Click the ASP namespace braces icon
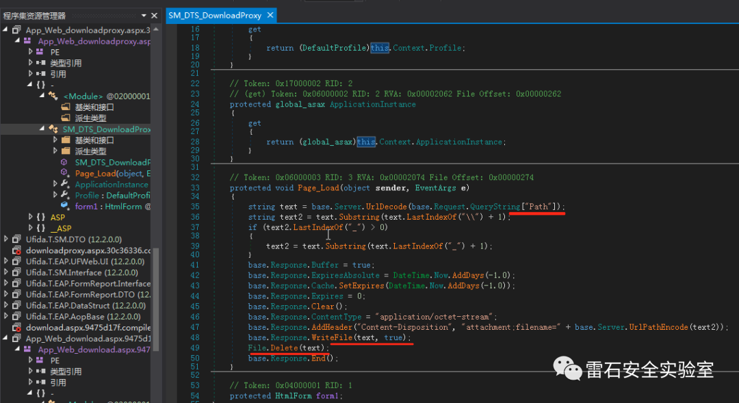The width and height of the screenshot is (739, 403). click(x=41, y=218)
